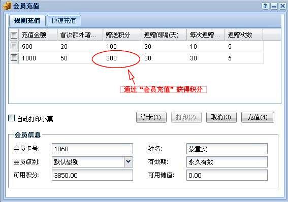Image resolution: width=288 pixels, height=202 pixels.
Task: Click the 充值(4) button
Action: (x=258, y=117)
